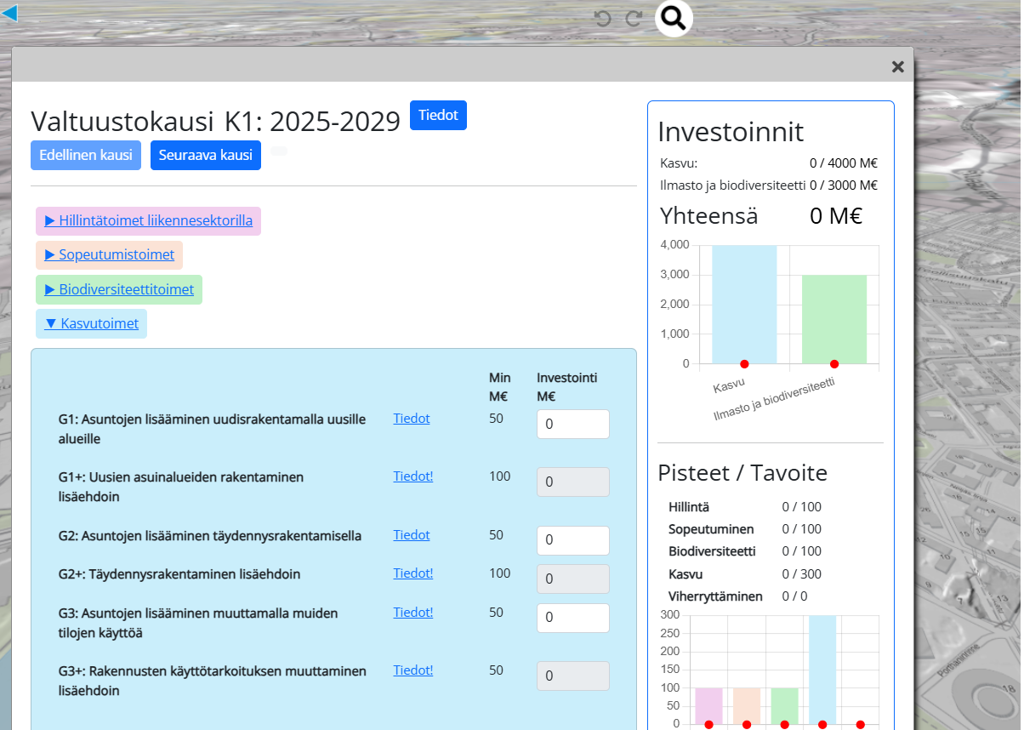Viewport: 1024px width, 730px height.
Task: Click the G1 investment input field
Action: click(x=572, y=425)
